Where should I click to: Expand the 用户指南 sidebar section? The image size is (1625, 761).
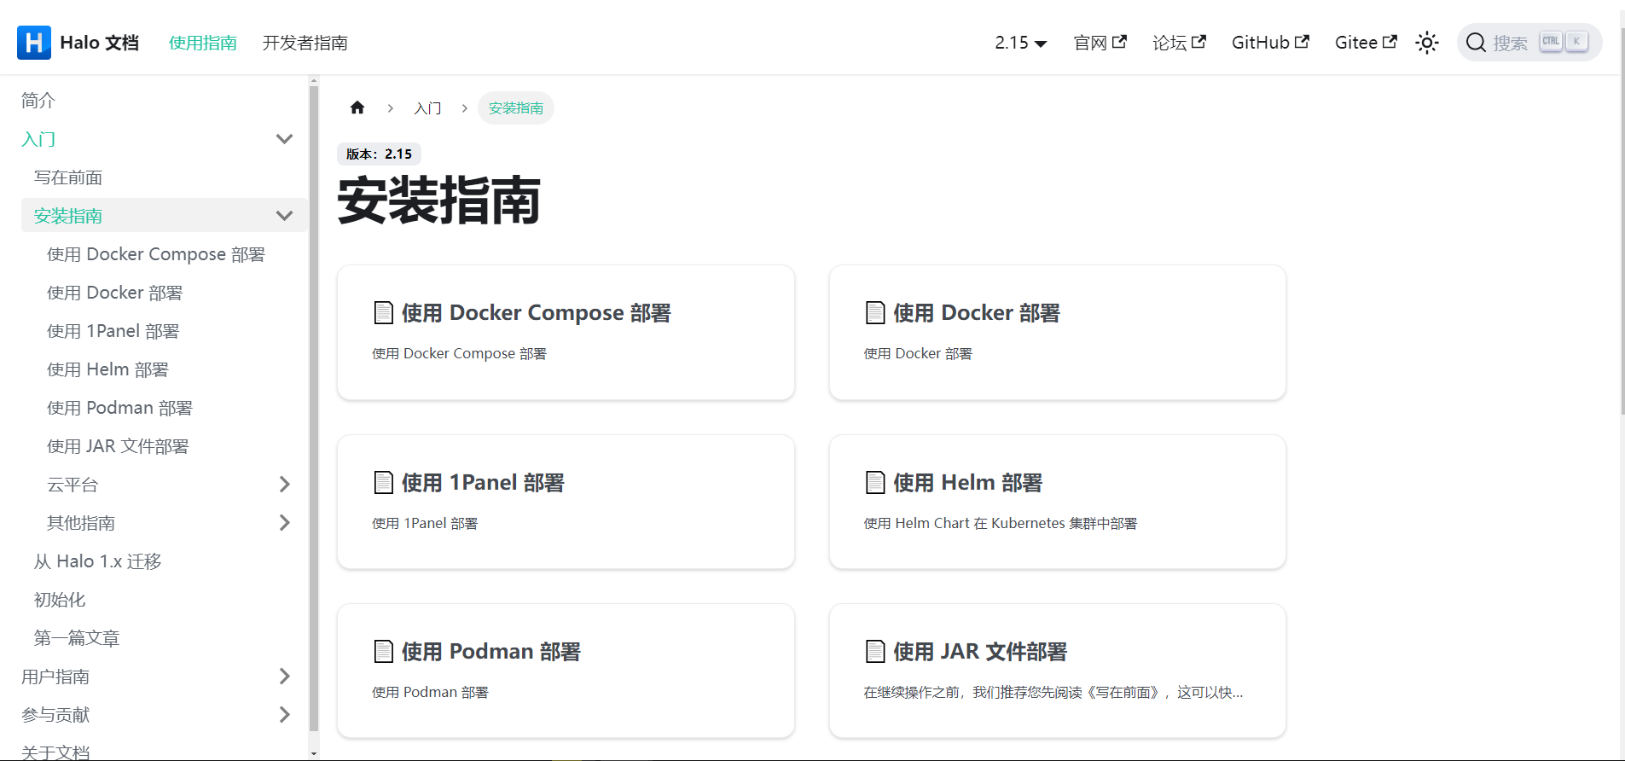pos(284,677)
